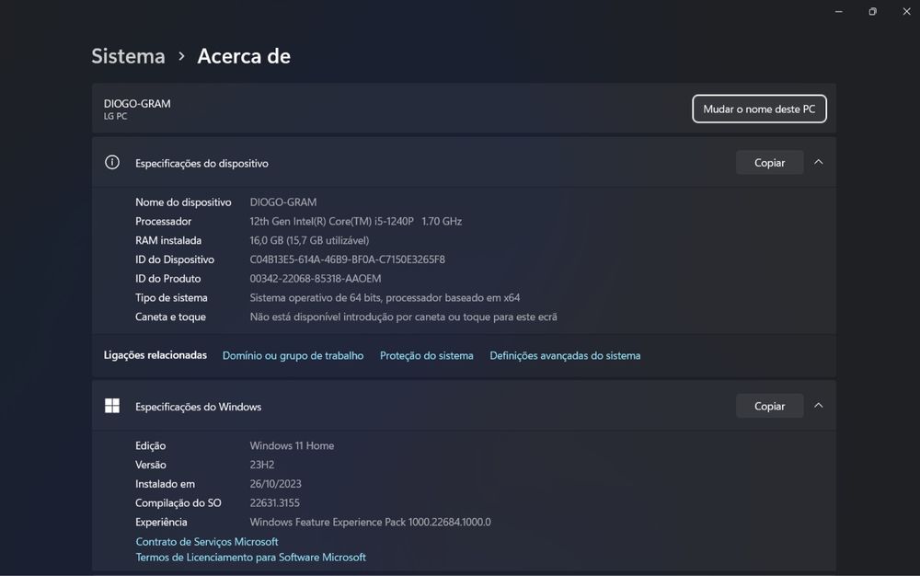The image size is (920, 576).
Task: Open Contrato de Serviços Microsoft link
Action: point(206,541)
